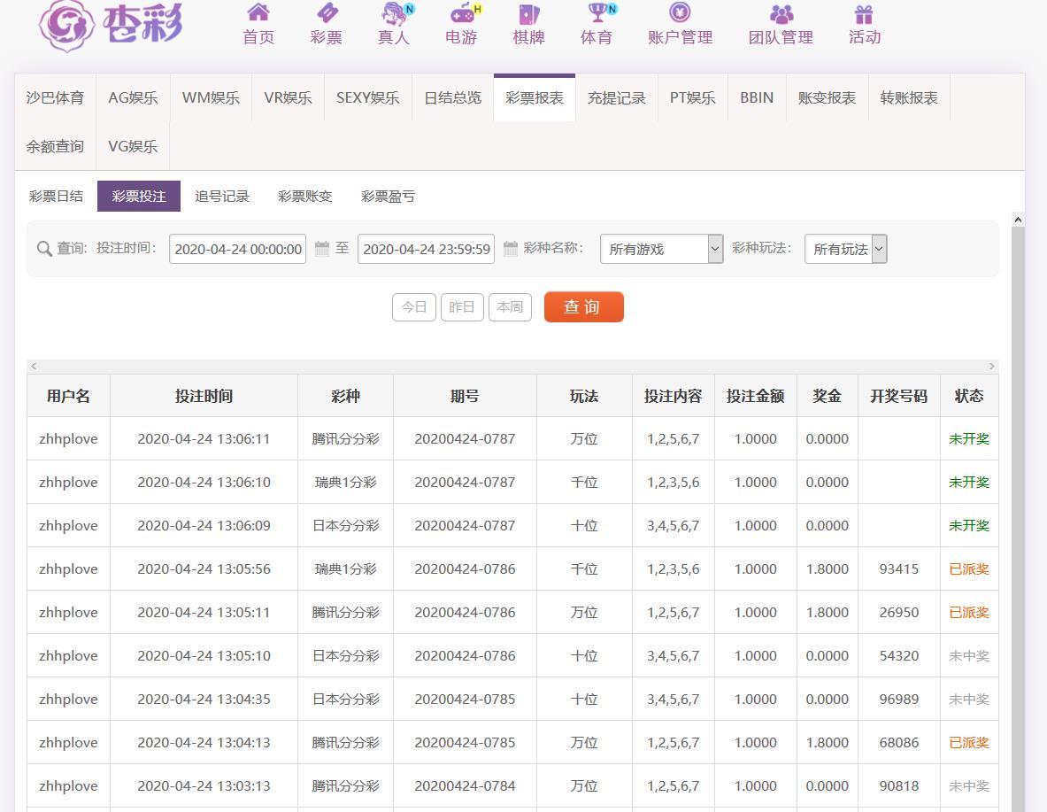
Task: Open the e-games controller icon
Action: click(461, 13)
